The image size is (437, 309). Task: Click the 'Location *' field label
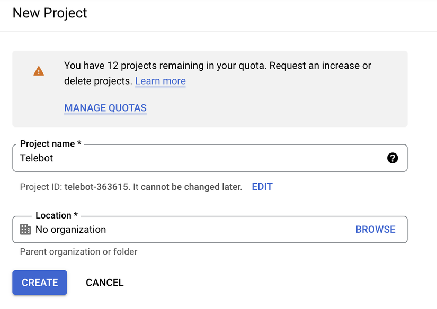pos(57,215)
